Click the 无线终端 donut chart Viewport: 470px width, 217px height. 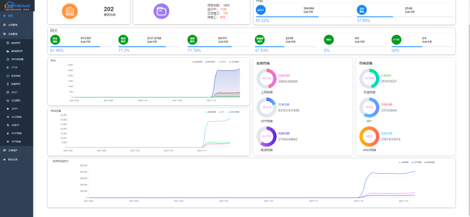369,78
